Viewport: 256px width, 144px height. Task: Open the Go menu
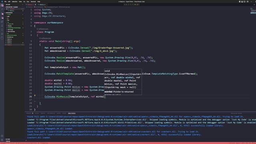point(24,2)
